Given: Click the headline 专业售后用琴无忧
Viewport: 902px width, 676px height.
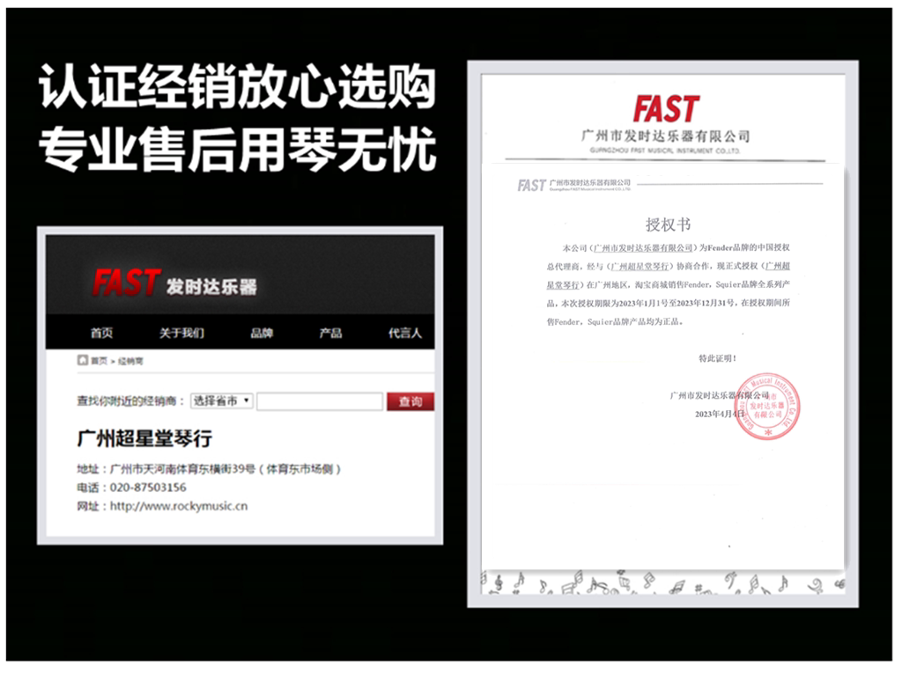Looking at the screenshot, I should [x=237, y=150].
